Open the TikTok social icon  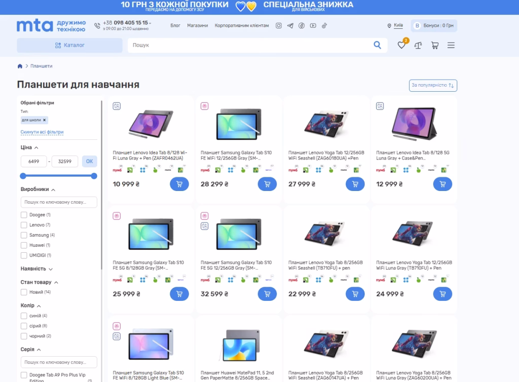[324, 25]
